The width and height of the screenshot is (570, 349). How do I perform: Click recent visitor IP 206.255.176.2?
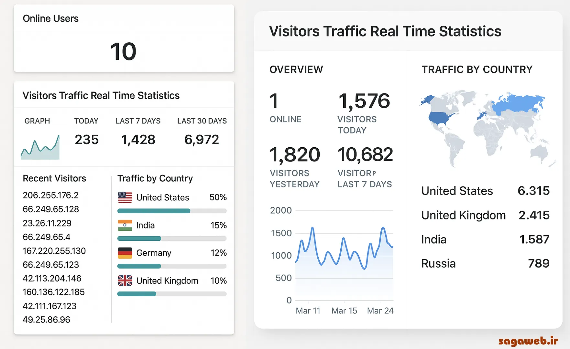pyautogui.click(x=51, y=195)
